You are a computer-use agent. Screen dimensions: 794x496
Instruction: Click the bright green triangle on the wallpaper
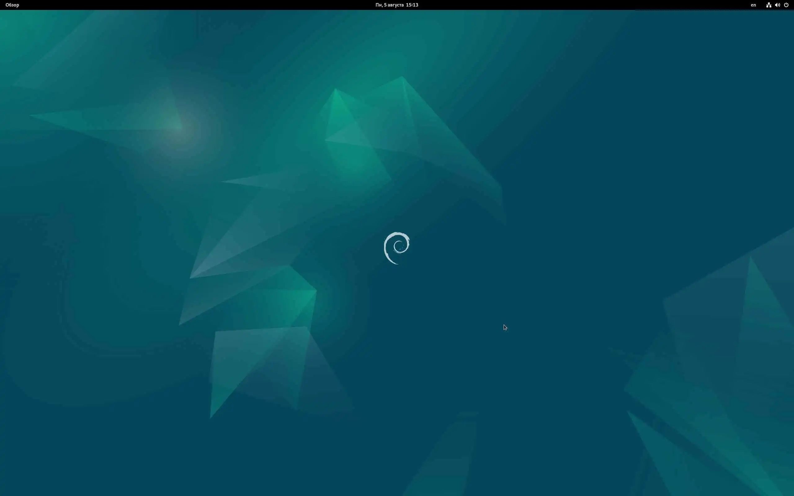(338, 112)
